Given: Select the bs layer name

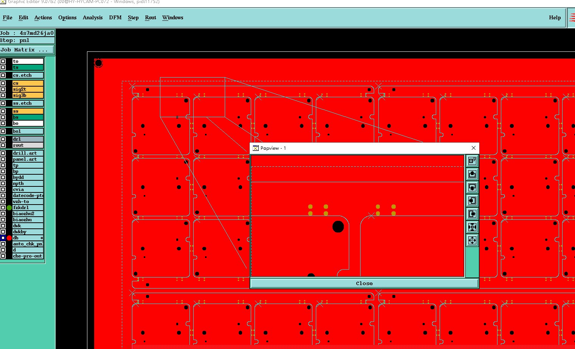Looking at the screenshot, I should (x=28, y=117).
